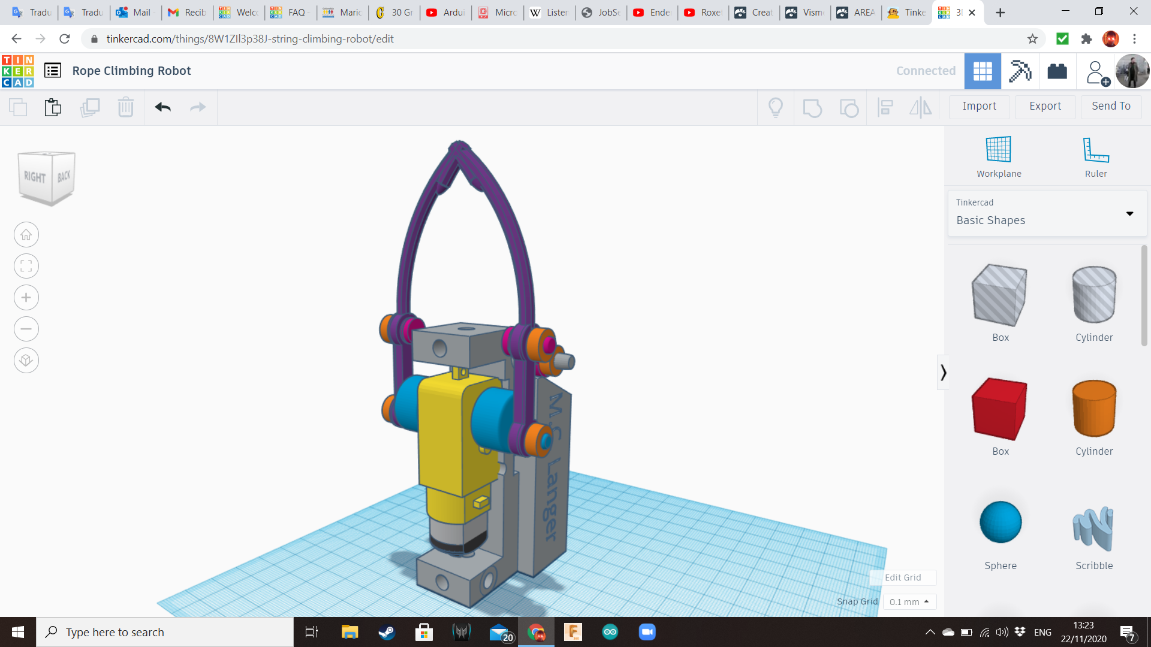Toggle the show all lightbulb icon
Screen dimensions: 1151x647
(x=776, y=107)
